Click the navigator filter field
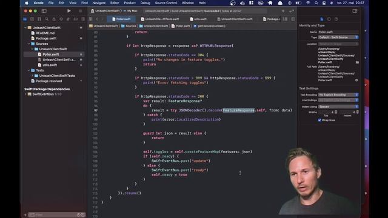 tap(56, 215)
